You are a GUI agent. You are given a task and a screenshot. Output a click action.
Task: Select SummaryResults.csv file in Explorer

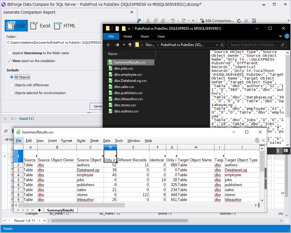(x=131, y=62)
